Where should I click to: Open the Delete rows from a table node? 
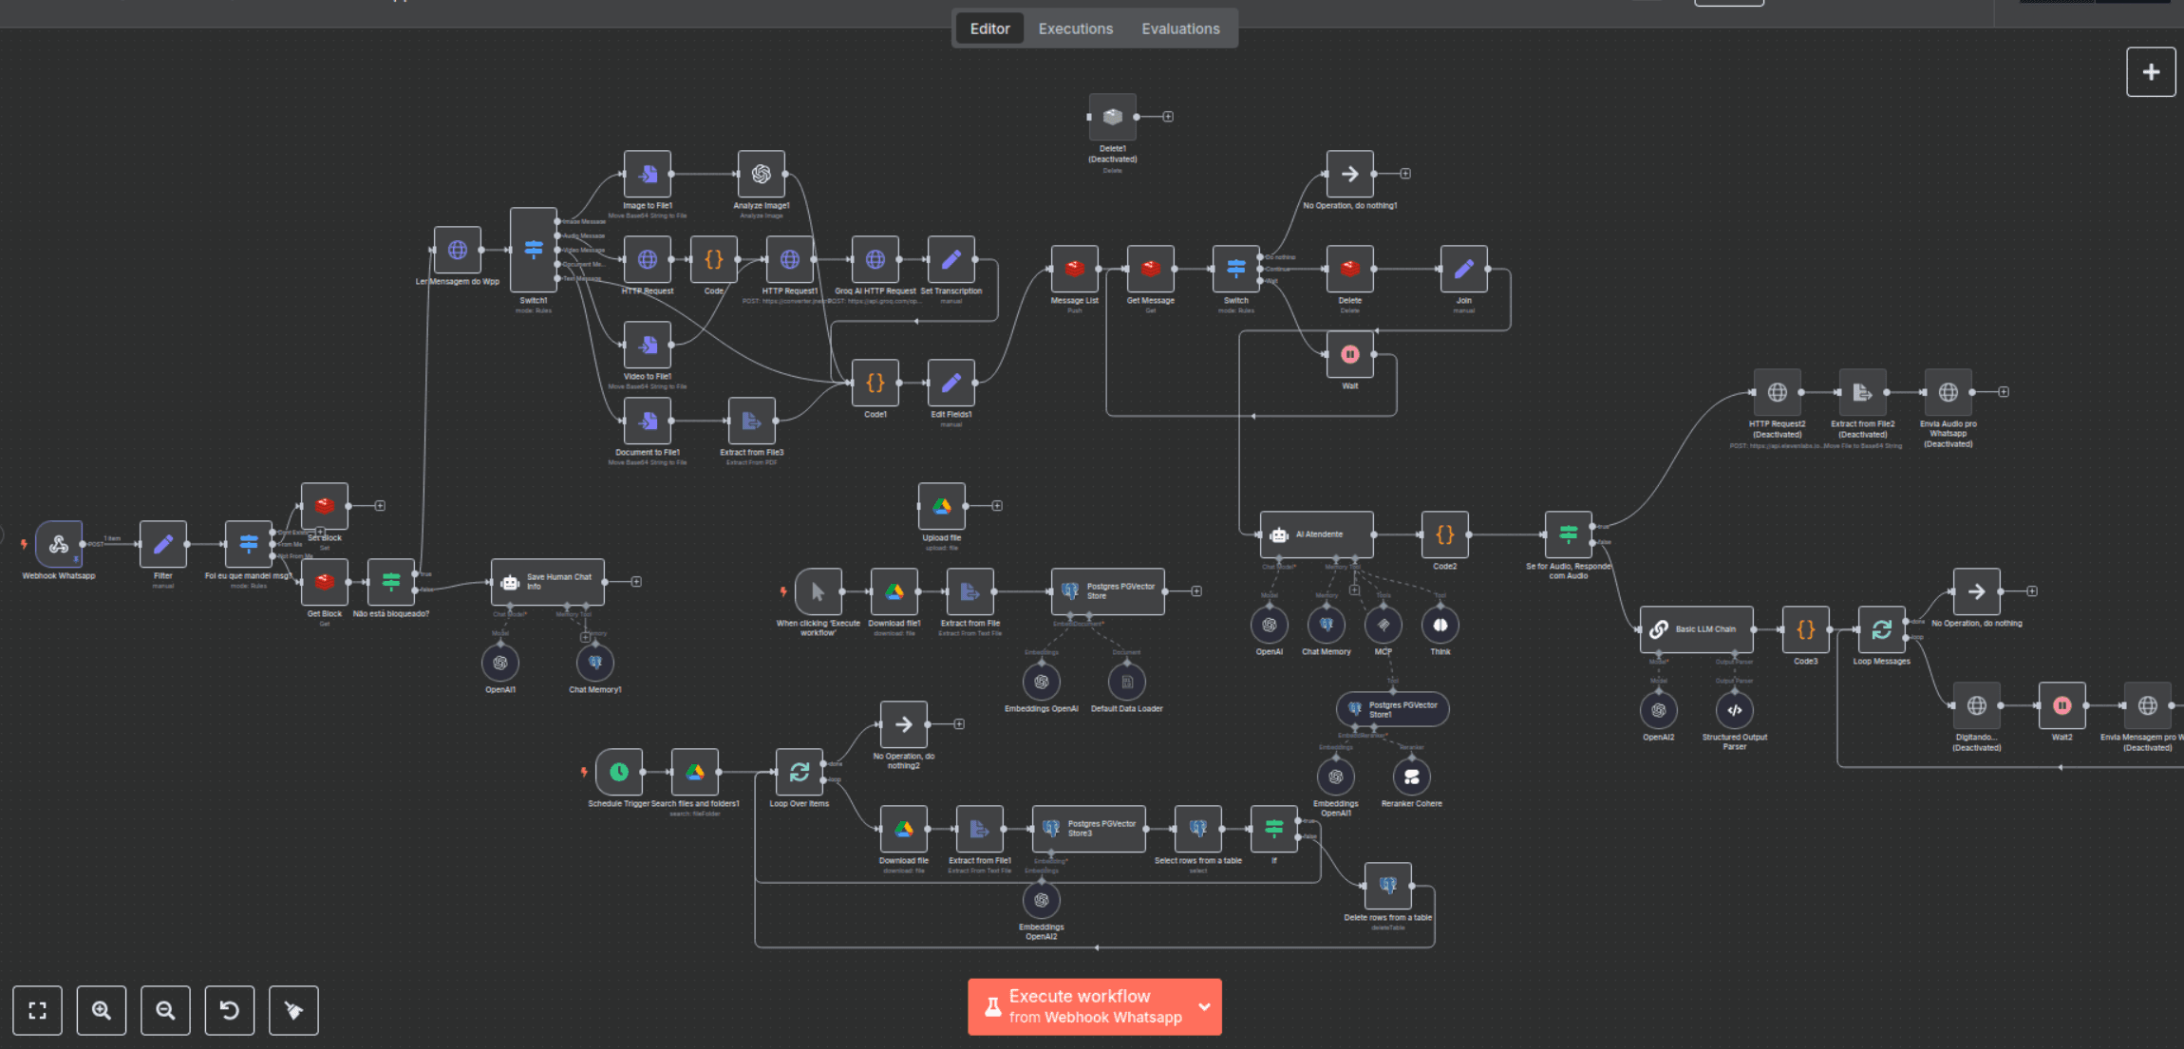(x=1388, y=886)
